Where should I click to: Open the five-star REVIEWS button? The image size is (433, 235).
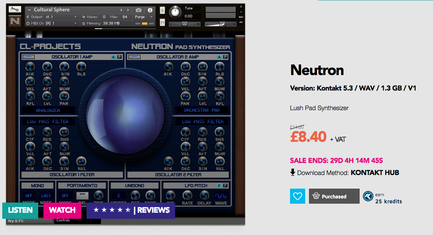[131, 210]
